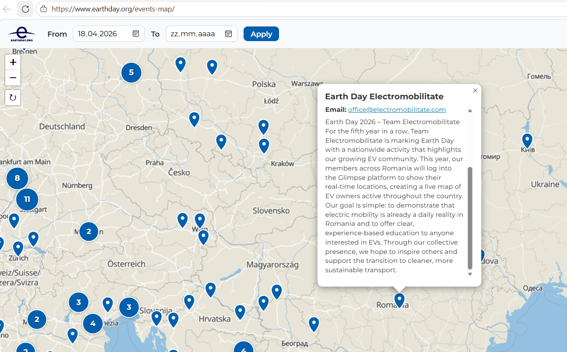This screenshot has width=567, height=352.
Task: Click the popup vertical scrollbar thumb
Action: coord(470,218)
